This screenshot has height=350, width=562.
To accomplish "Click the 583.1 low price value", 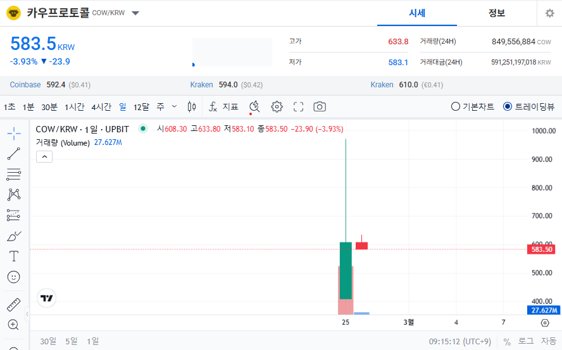I will (x=398, y=63).
